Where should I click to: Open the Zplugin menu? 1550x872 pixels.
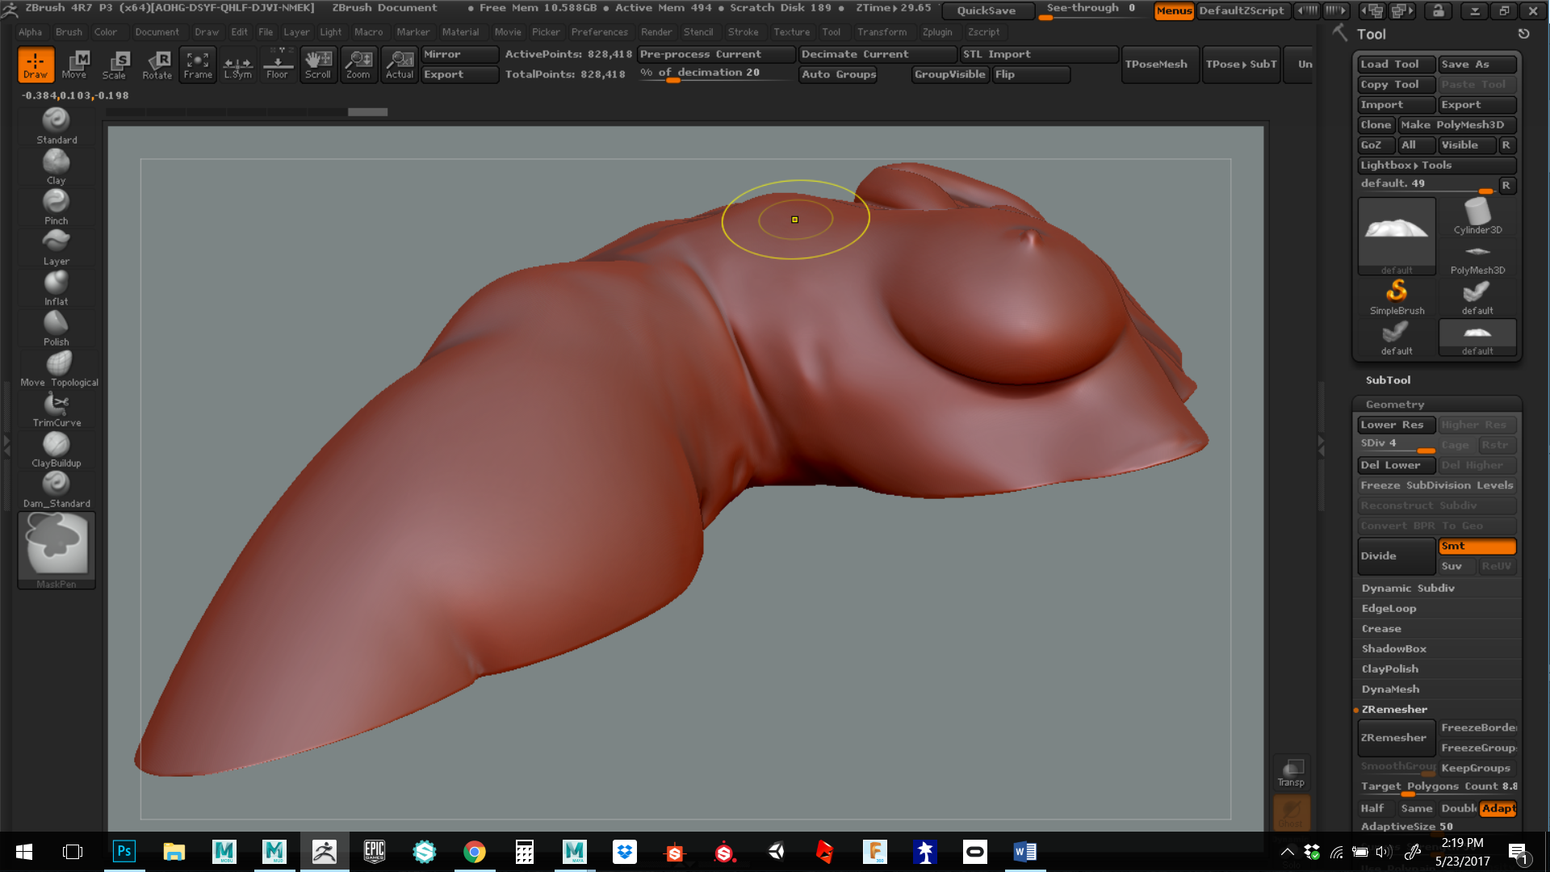tap(937, 32)
